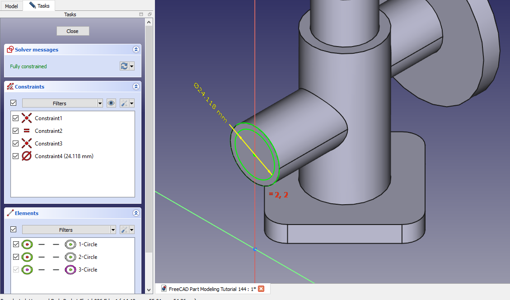The image size is (510, 300).
Task: Select the Constraint4 diameter icon
Action: [27, 156]
